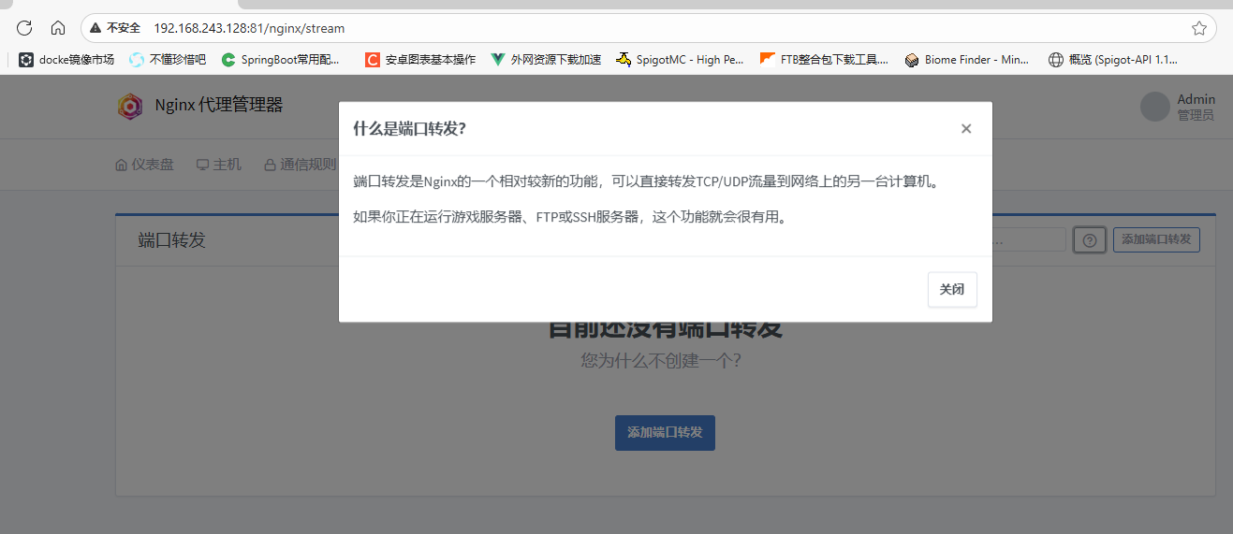Open the SpigotMC bookmark

pyautogui.click(x=680, y=60)
